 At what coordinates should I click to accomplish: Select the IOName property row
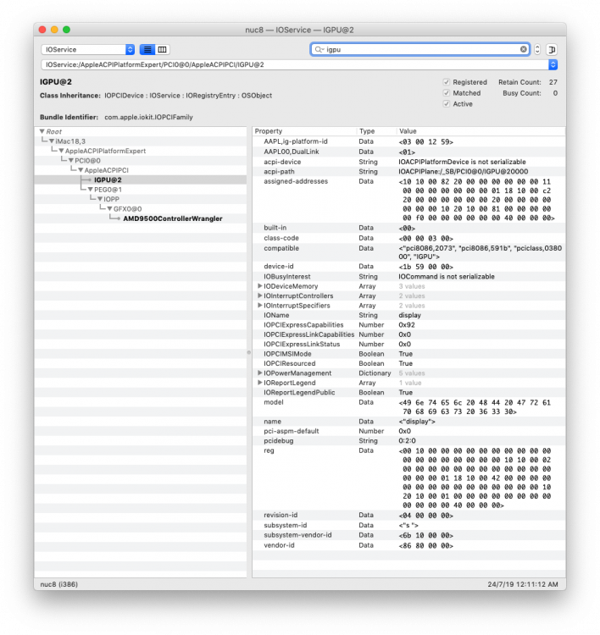(x=408, y=315)
